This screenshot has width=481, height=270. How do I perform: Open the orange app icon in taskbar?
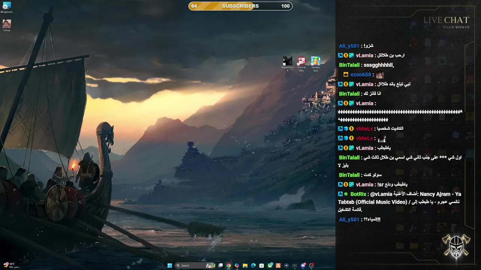[278, 265]
